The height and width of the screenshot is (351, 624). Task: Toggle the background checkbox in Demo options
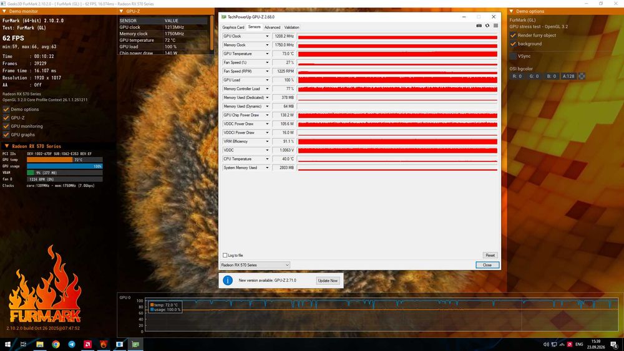click(513, 44)
